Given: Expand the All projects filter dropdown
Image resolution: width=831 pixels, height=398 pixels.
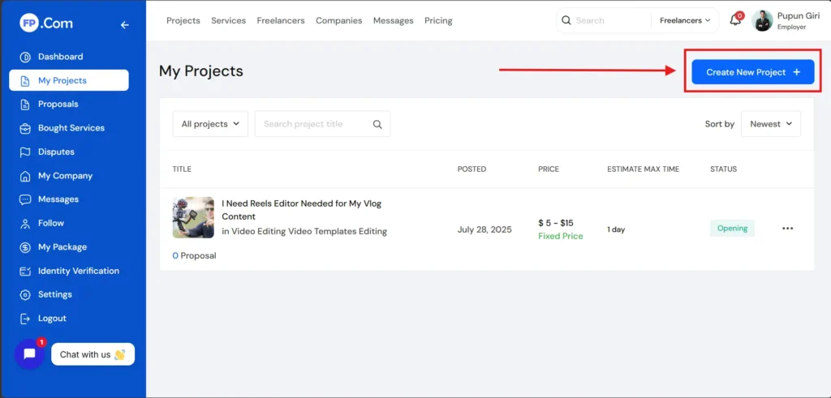Looking at the screenshot, I should tap(210, 124).
